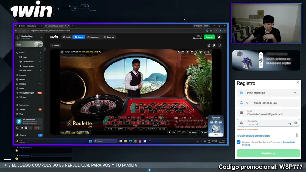Viewport: 306px width, 172px height.
Task: Collapse the sidebar with double-chevron icon
Action: (44, 49)
